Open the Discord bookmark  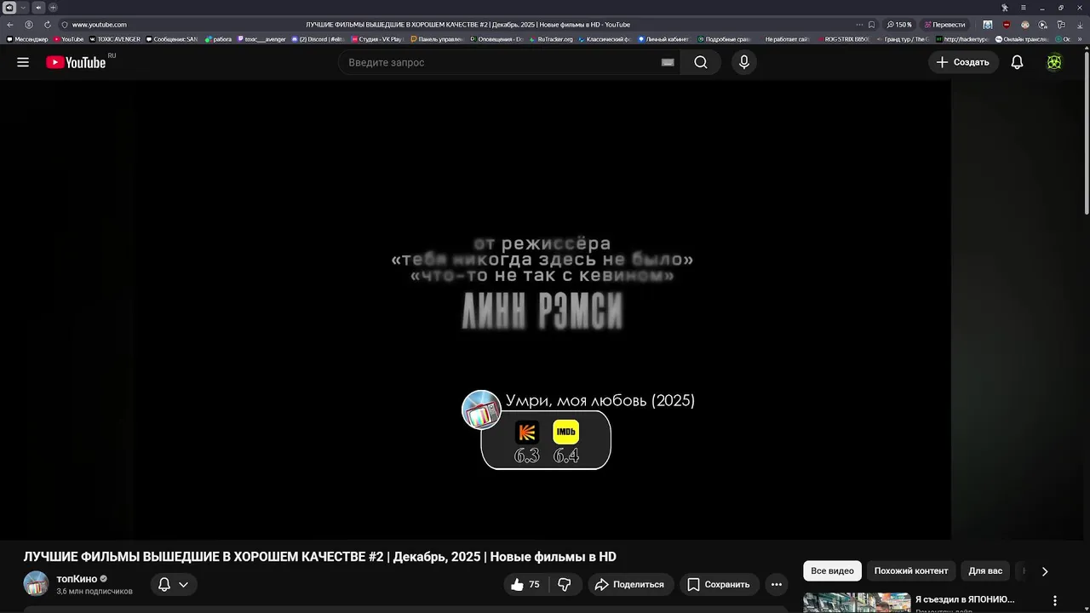click(318, 39)
